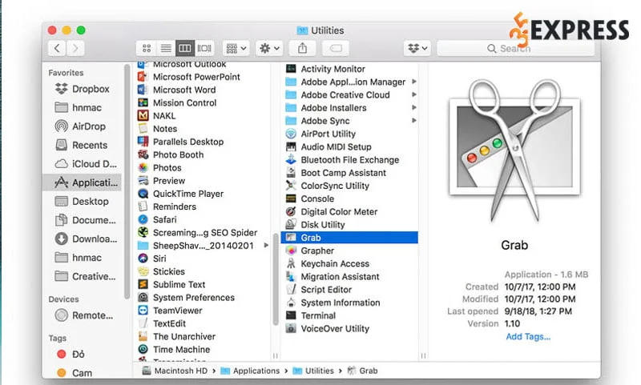Select AirPort Utility
This screenshot has height=385, width=641.
coord(321,134)
